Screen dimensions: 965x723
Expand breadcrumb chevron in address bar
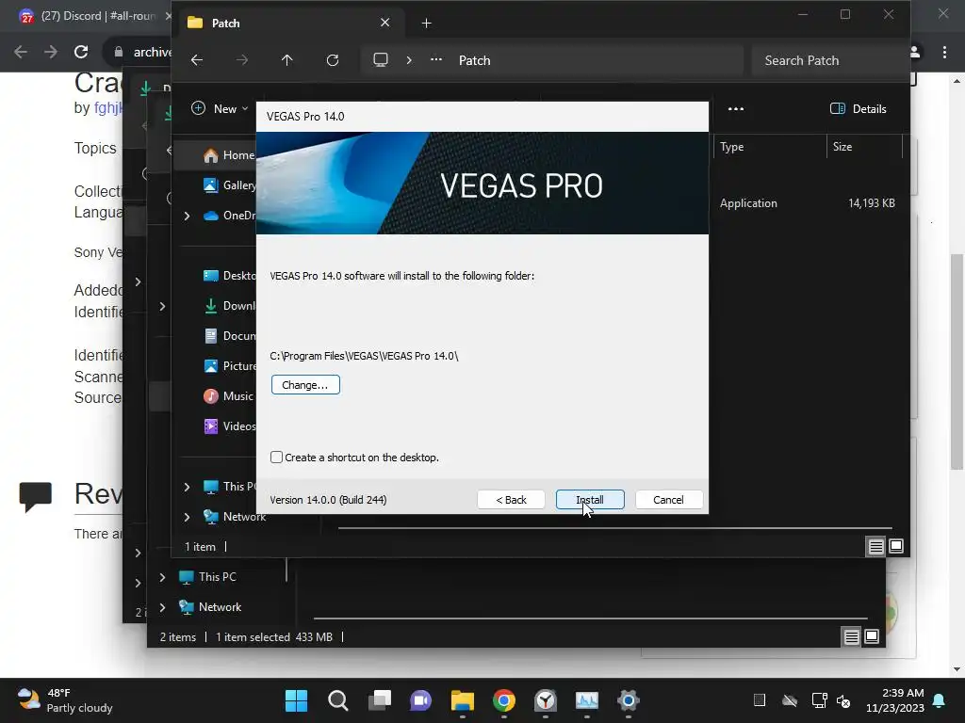coord(409,60)
